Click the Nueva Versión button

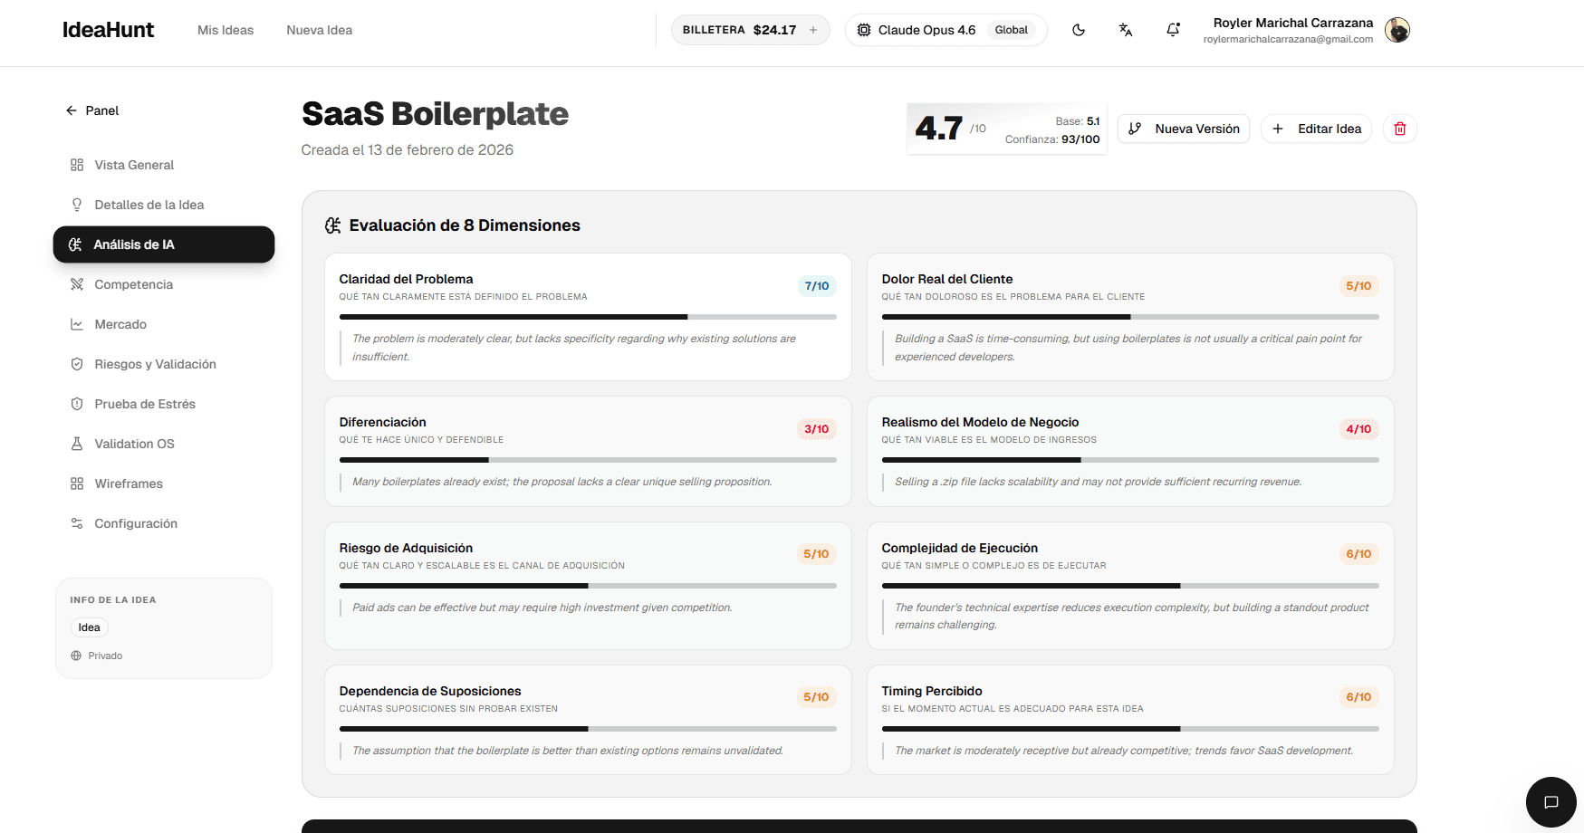pos(1184,129)
